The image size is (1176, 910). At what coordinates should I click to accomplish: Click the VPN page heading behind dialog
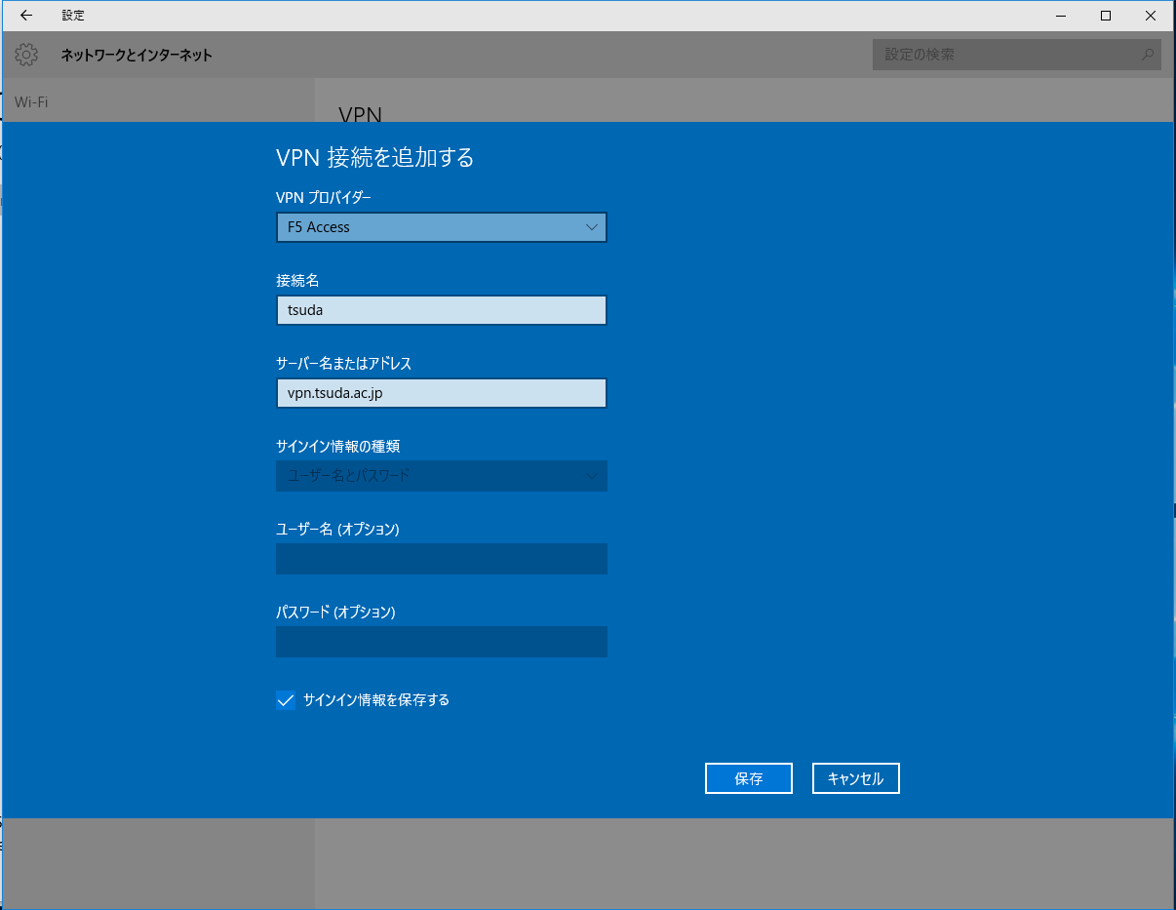click(x=359, y=113)
